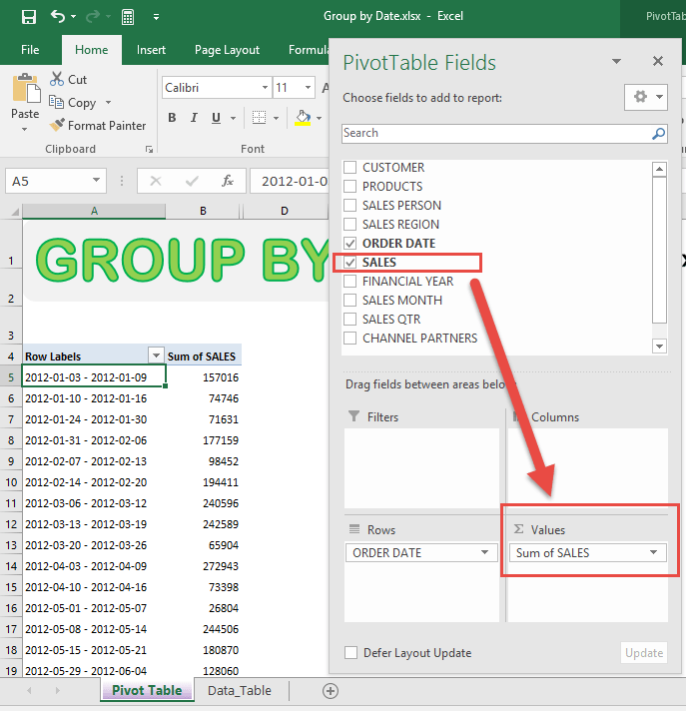This screenshot has width=686, height=711.
Task: Click the Fill Color paint bucket
Action: tap(303, 118)
